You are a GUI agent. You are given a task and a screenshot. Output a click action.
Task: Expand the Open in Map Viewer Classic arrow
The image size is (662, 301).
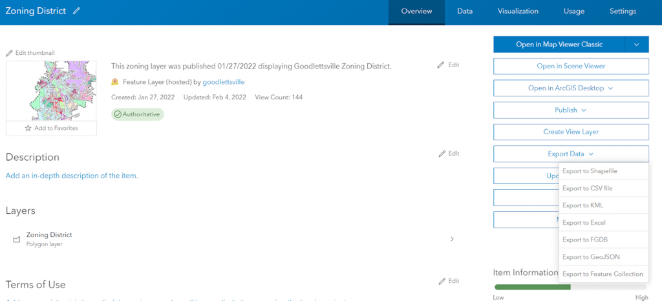[x=636, y=45]
